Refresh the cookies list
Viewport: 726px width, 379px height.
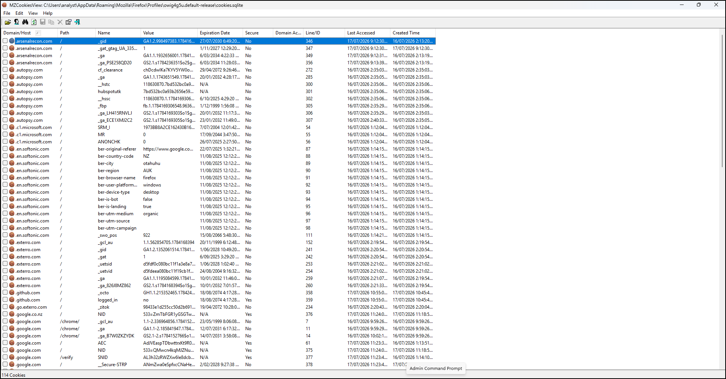pyautogui.click(x=34, y=22)
